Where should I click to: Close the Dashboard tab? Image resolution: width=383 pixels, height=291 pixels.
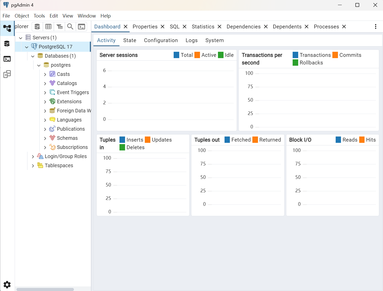click(126, 27)
